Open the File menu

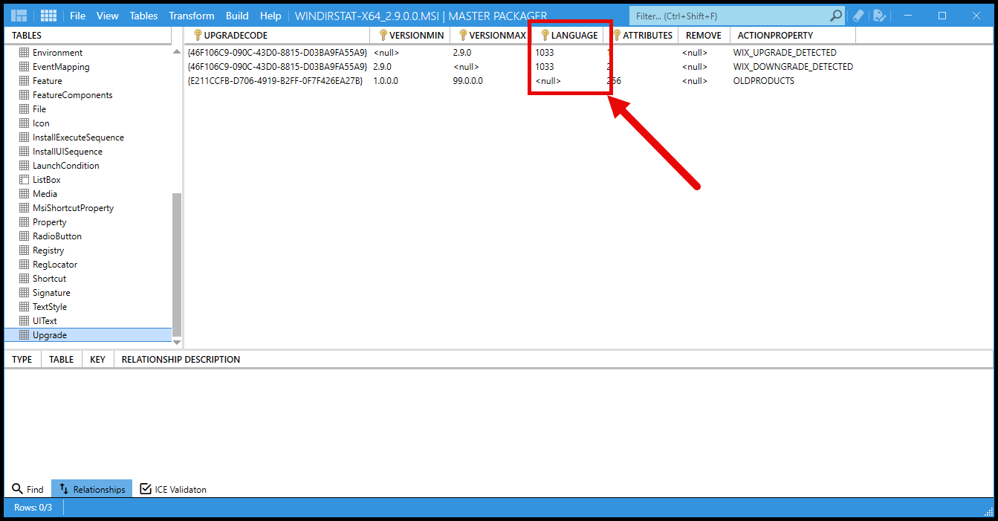pos(77,16)
